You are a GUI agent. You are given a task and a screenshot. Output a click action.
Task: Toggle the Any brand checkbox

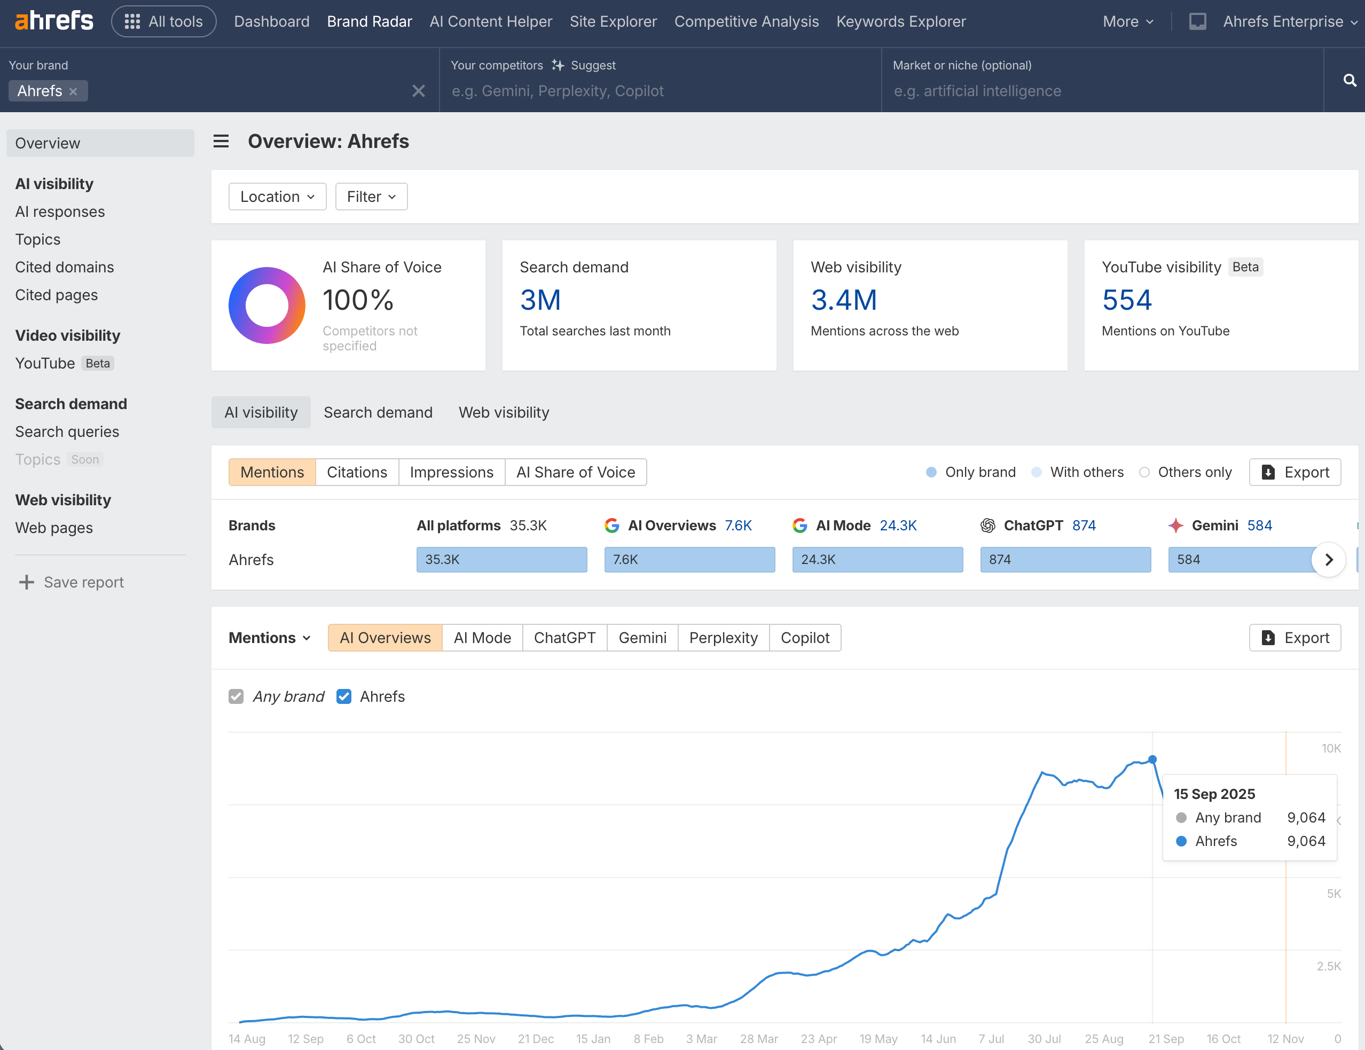[236, 696]
